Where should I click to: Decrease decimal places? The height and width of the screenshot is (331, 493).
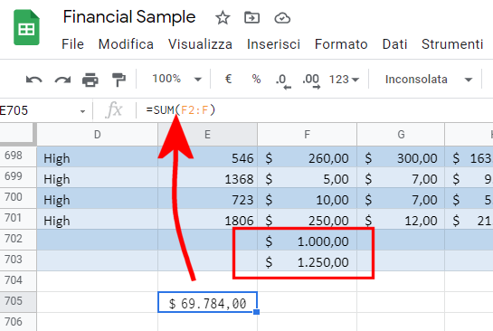tap(283, 81)
